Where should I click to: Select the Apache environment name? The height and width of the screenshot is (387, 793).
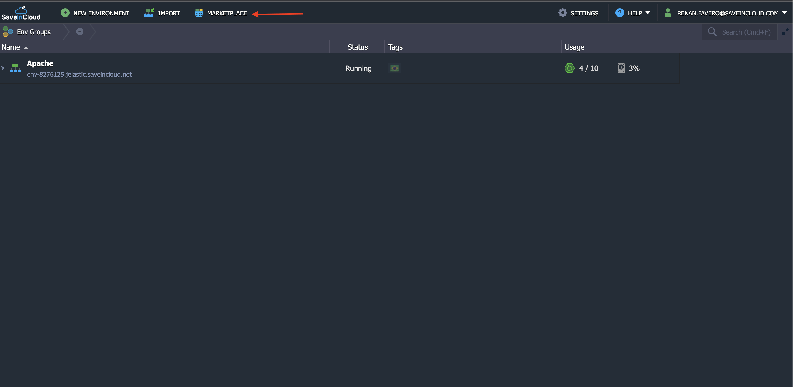pos(40,63)
